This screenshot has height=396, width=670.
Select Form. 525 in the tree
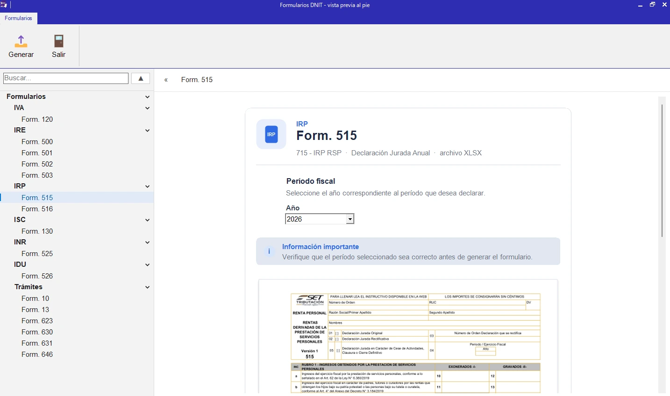click(37, 254)
